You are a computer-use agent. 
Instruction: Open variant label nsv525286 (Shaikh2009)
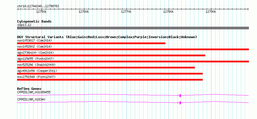[x=36, y=65]
